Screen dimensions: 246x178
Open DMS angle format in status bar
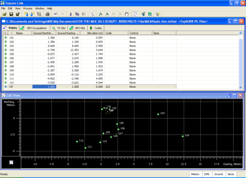pyautogui.click(x=207, y=174)
